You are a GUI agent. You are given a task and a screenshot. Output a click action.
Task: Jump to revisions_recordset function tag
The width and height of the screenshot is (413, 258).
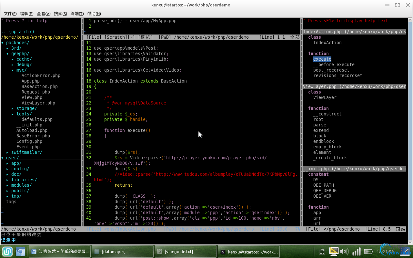[x=338, y=75]
